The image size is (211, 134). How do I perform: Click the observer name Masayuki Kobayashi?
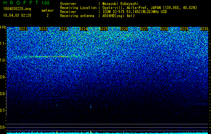pyautogui.click(x=120, y=4)
